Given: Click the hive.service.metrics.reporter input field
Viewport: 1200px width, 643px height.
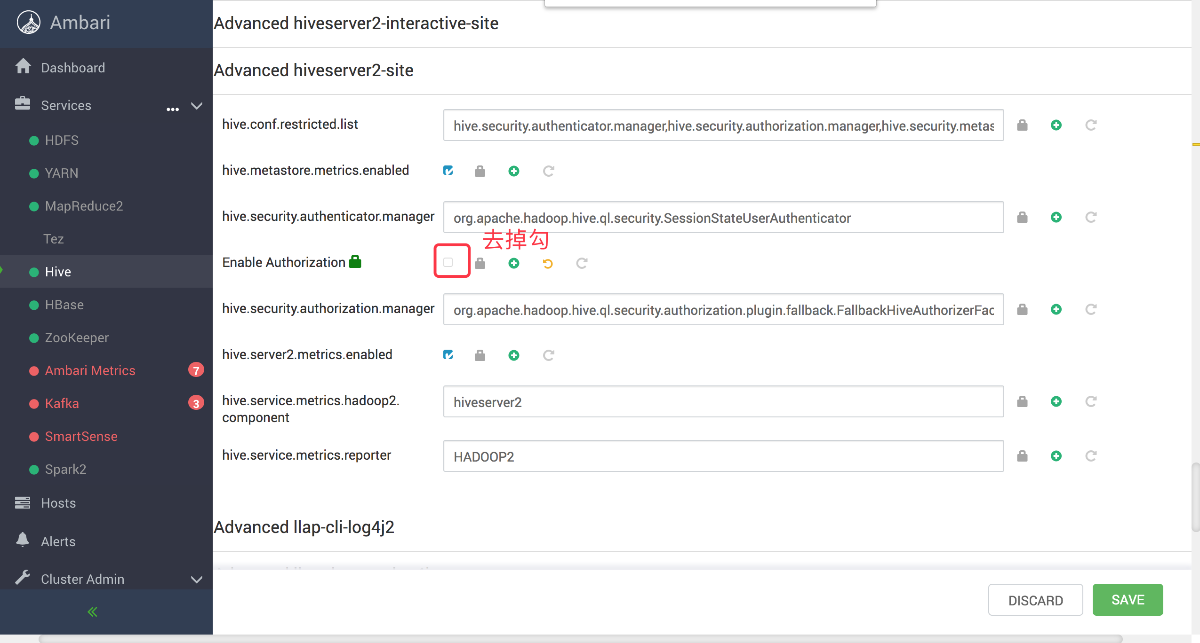Looking at the screenshot, I should click(x=723, y=456).
